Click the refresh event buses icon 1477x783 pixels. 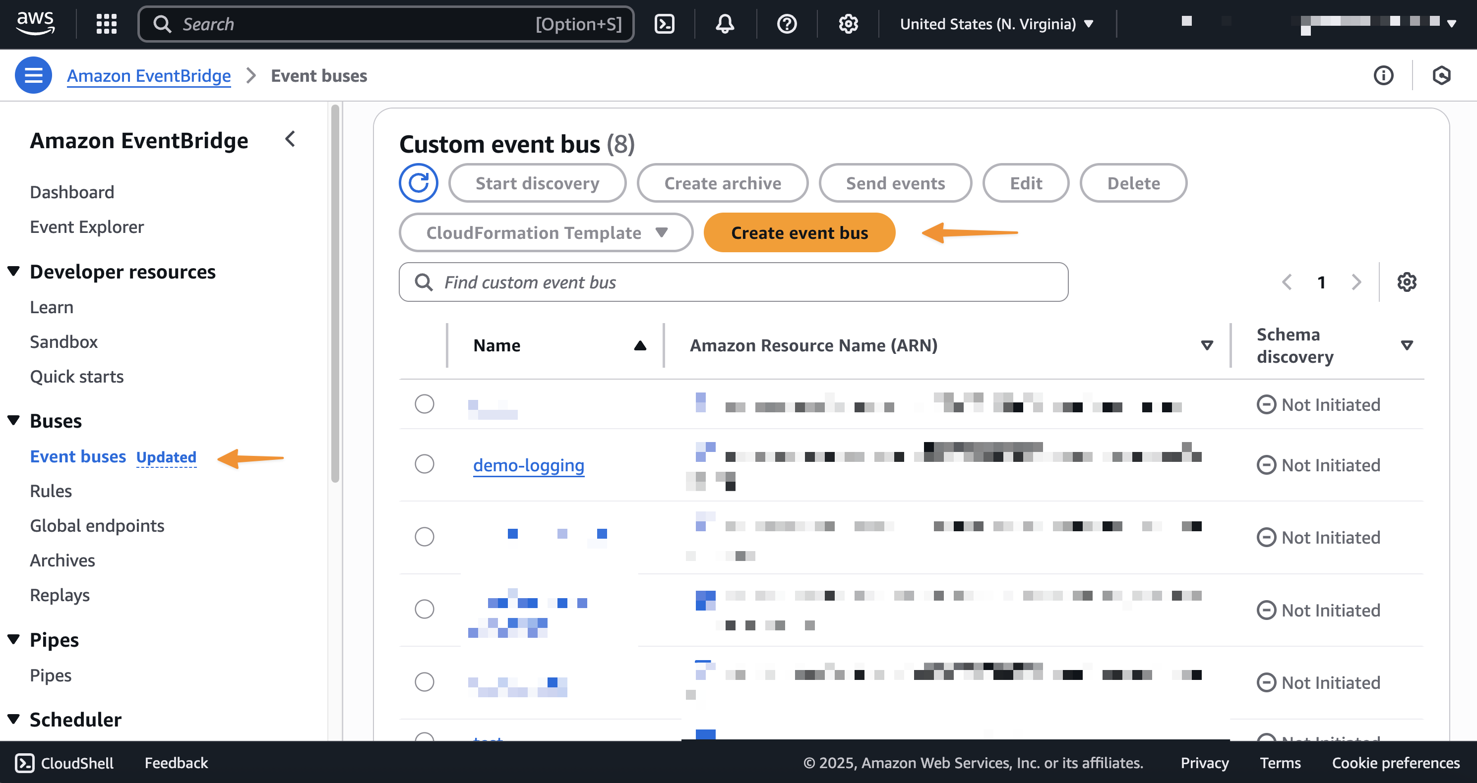[x=418, y=183]
